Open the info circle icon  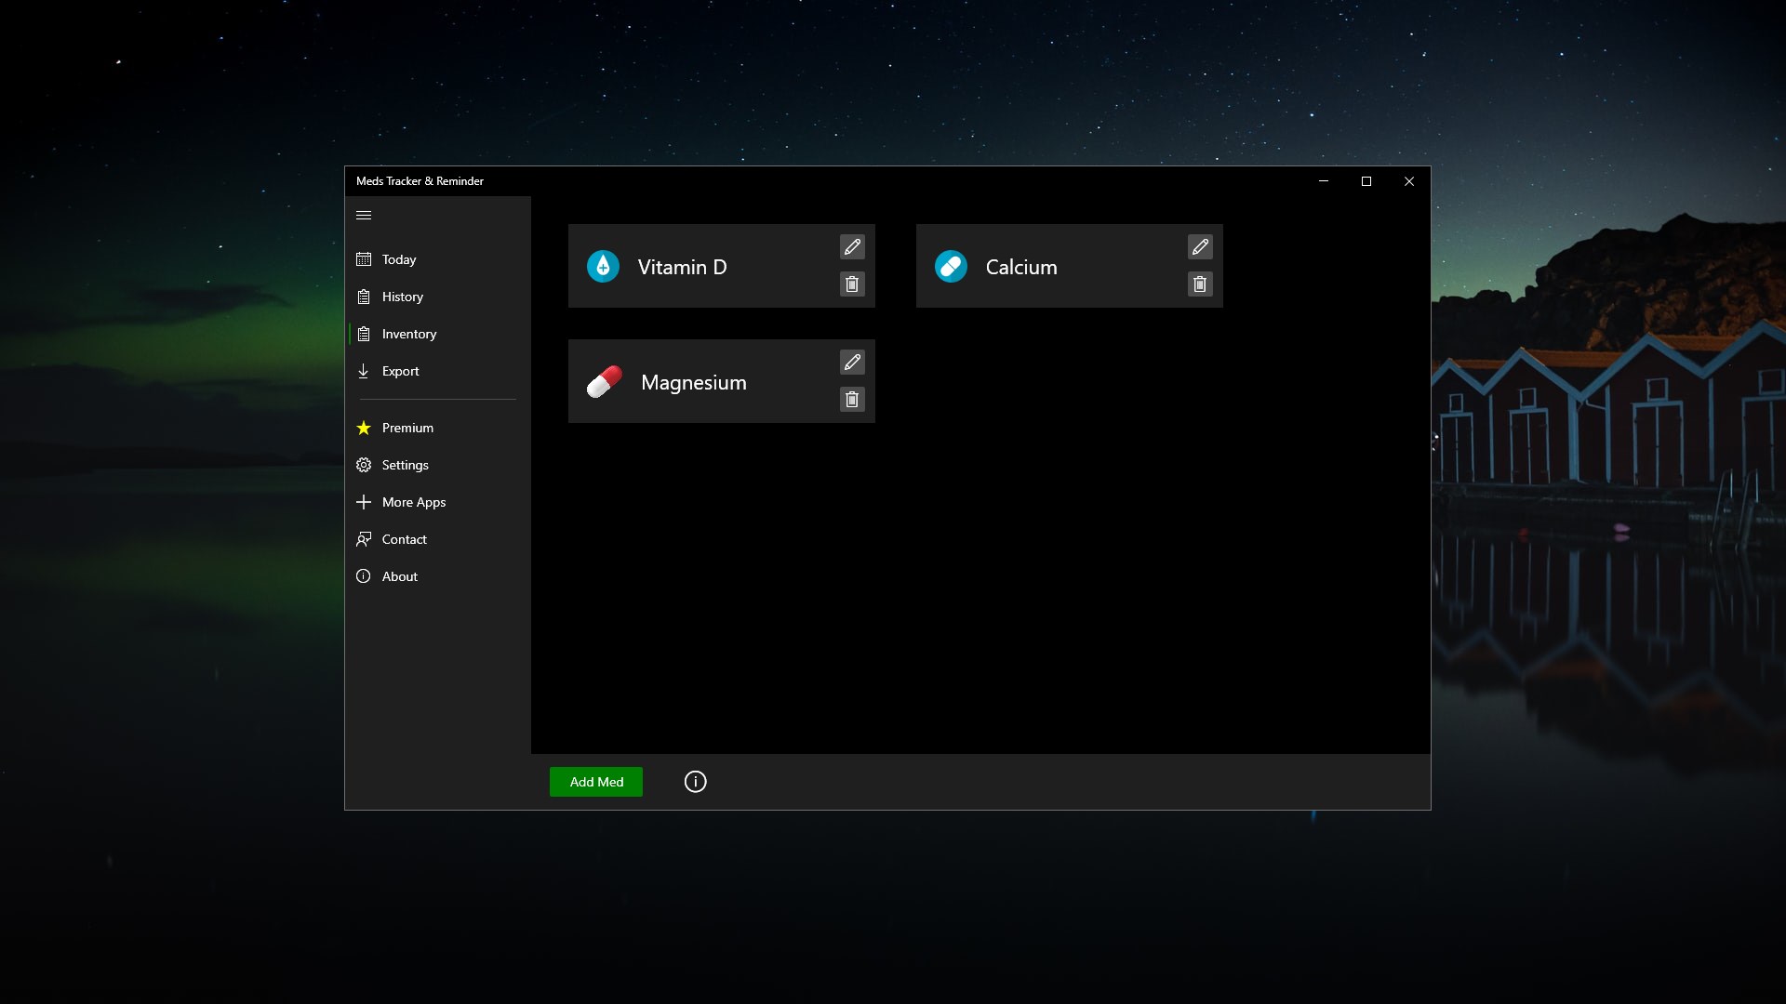click(x=695, y=782)
